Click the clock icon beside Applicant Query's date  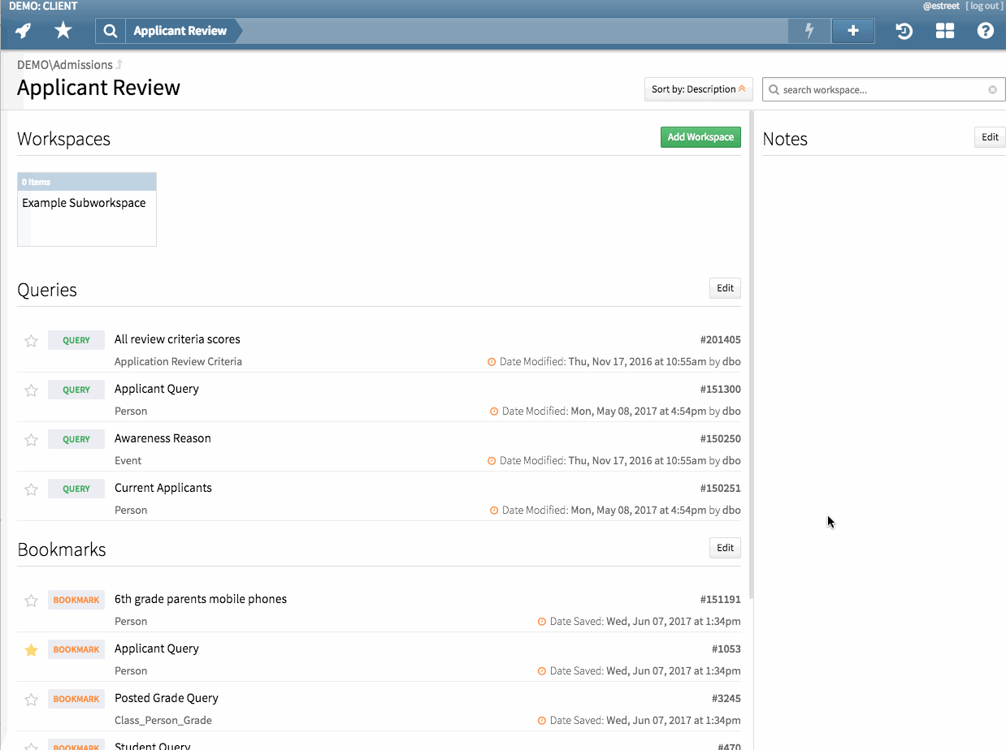coord(495,411)
